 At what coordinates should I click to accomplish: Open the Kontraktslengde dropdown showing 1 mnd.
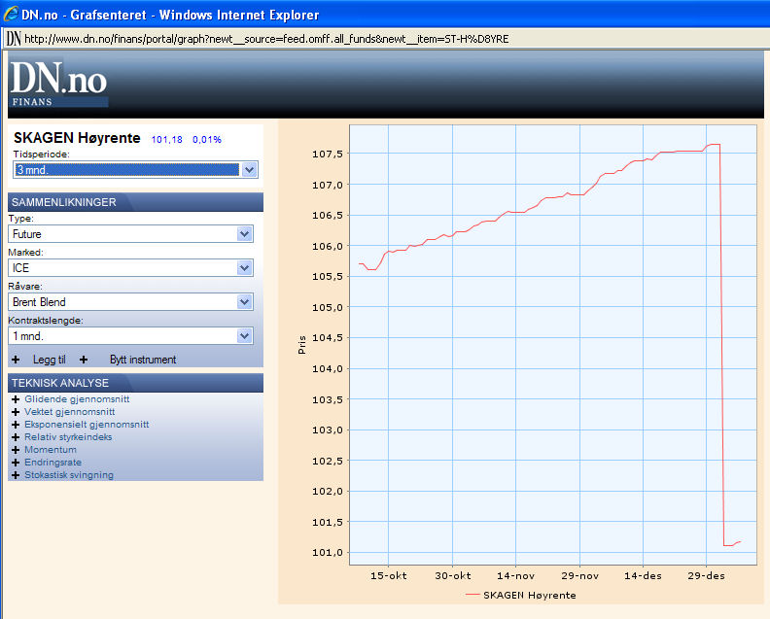click(130, 336)
